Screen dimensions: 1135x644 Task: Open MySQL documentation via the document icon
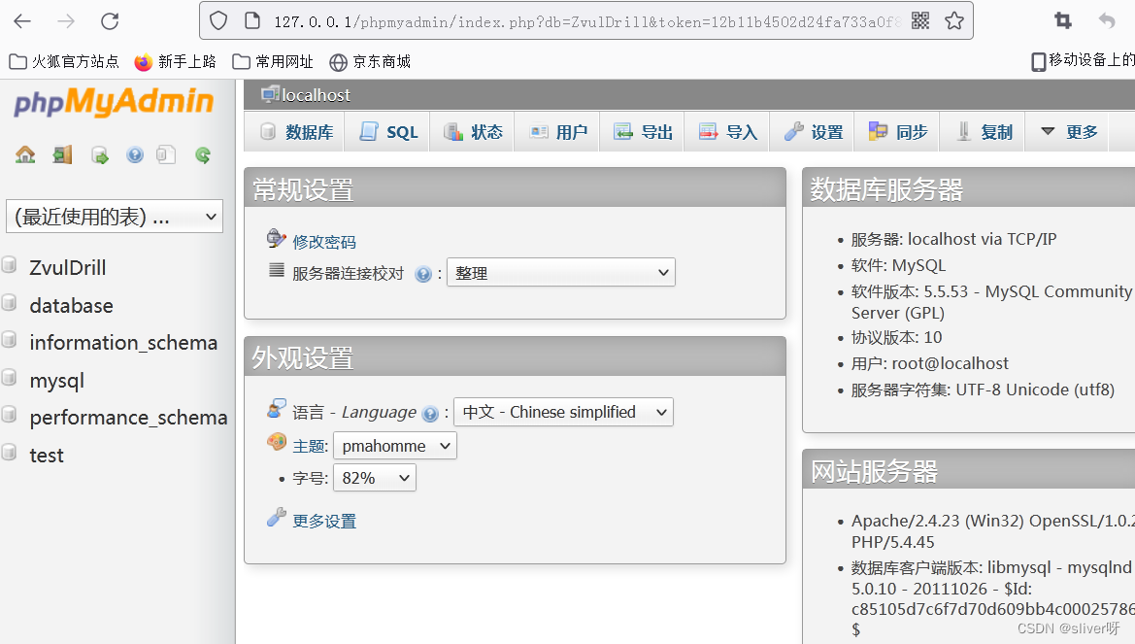pos(165,153)
